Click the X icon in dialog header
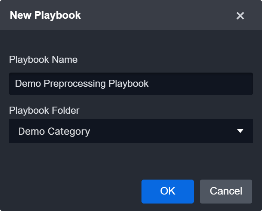Viewport: 262px width, 211px height. (240, 16)
